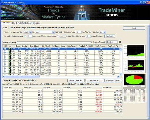Screen dimensions: 150x120
Task: Select the May 28, 2002 trade history row
Action: tap(62, 111)
